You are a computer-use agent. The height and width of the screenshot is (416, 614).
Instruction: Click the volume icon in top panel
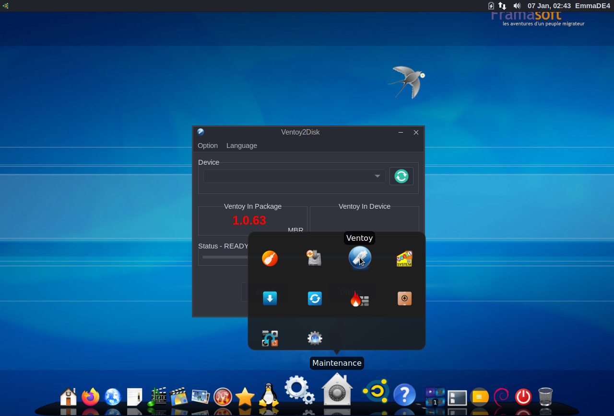point(517,6)
